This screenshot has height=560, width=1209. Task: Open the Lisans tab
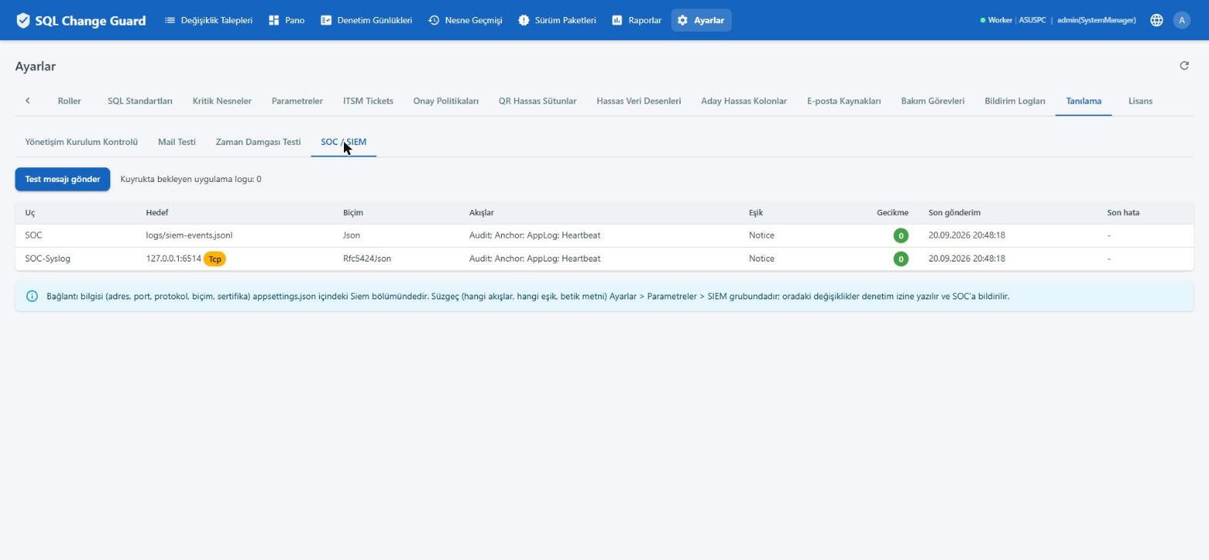1140,101
